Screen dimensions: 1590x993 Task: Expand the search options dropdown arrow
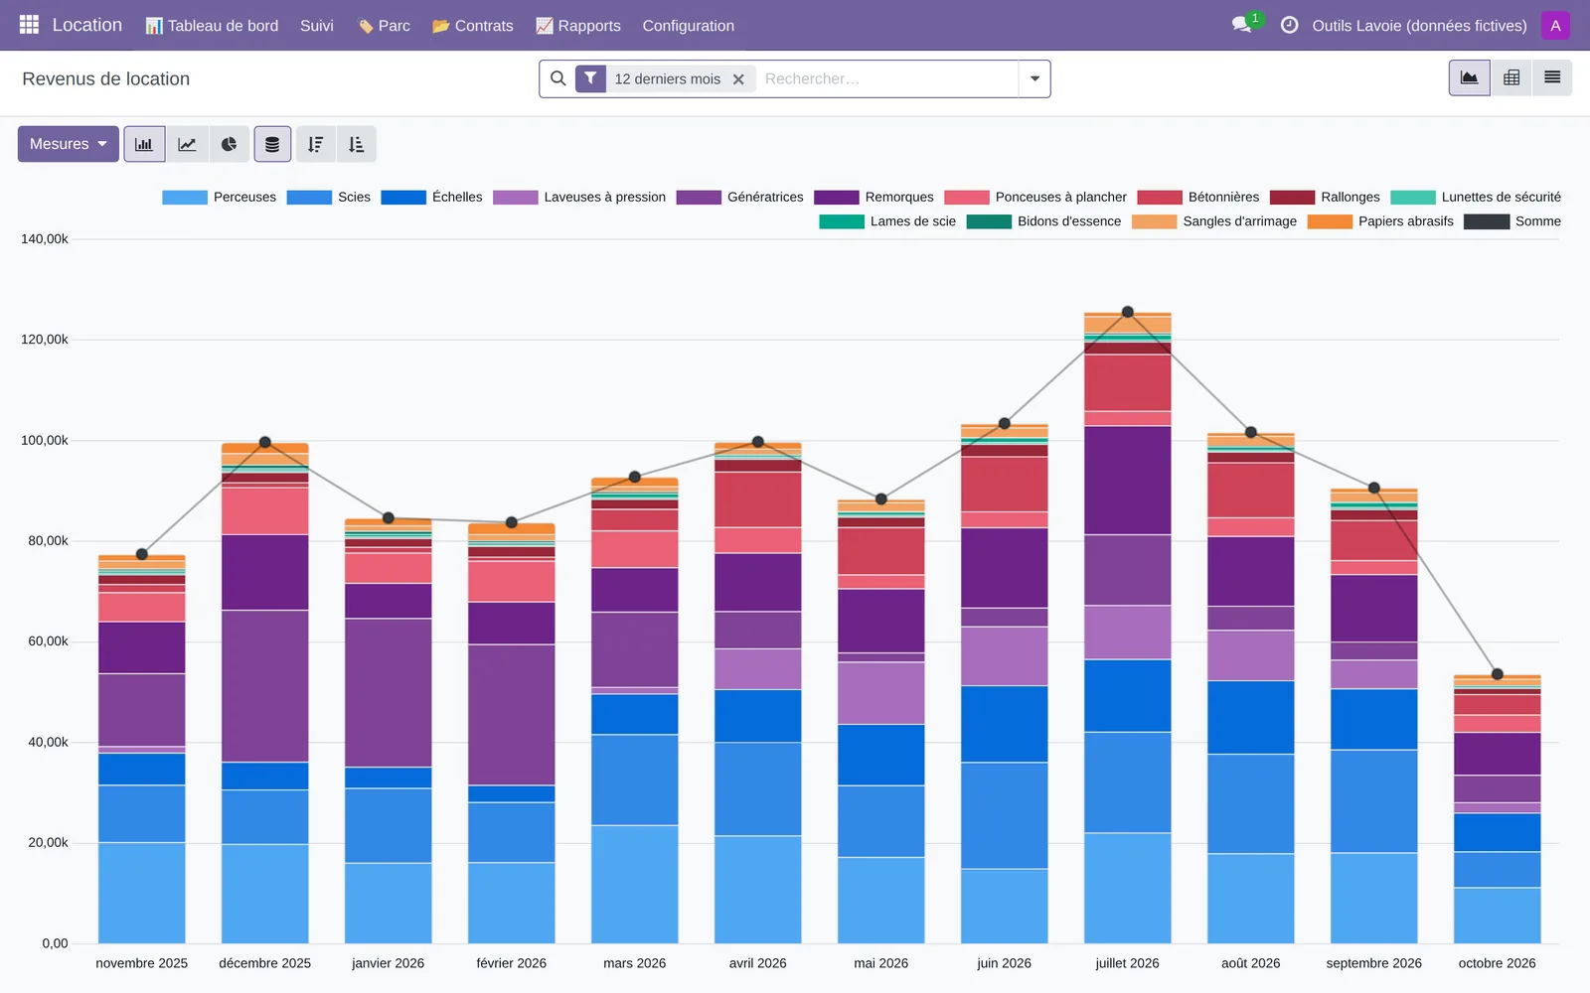(1034, 78)
